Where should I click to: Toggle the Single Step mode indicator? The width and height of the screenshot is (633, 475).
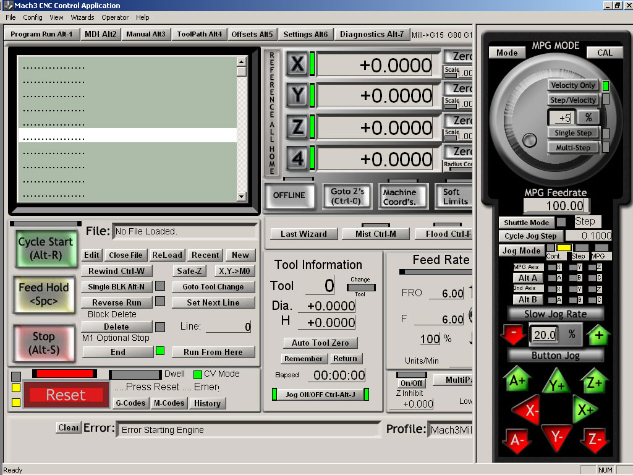tap(606, 134)
